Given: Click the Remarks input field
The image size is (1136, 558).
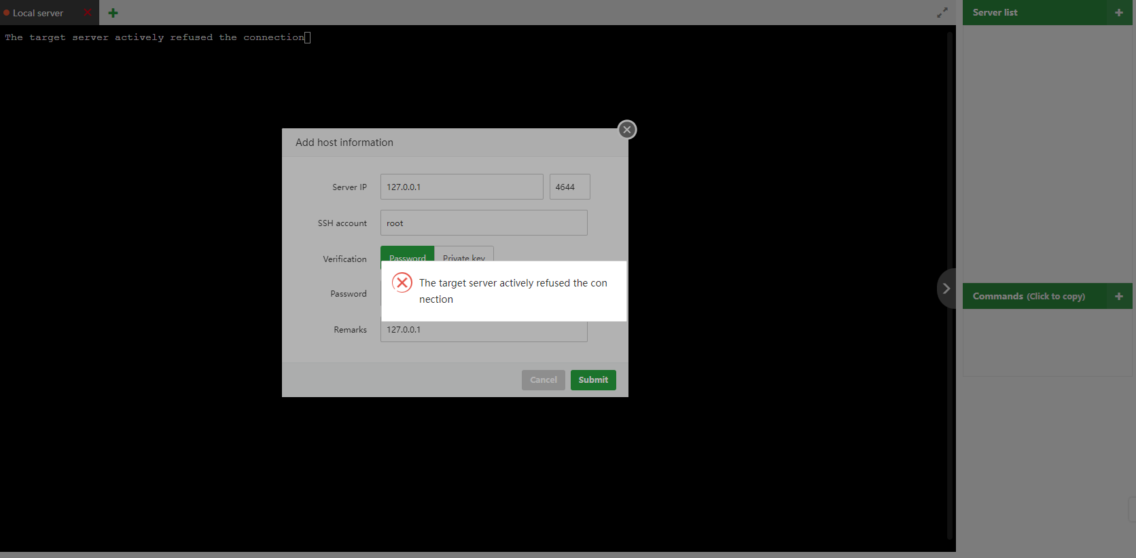Looking at the screenshot, I should 484,331.
